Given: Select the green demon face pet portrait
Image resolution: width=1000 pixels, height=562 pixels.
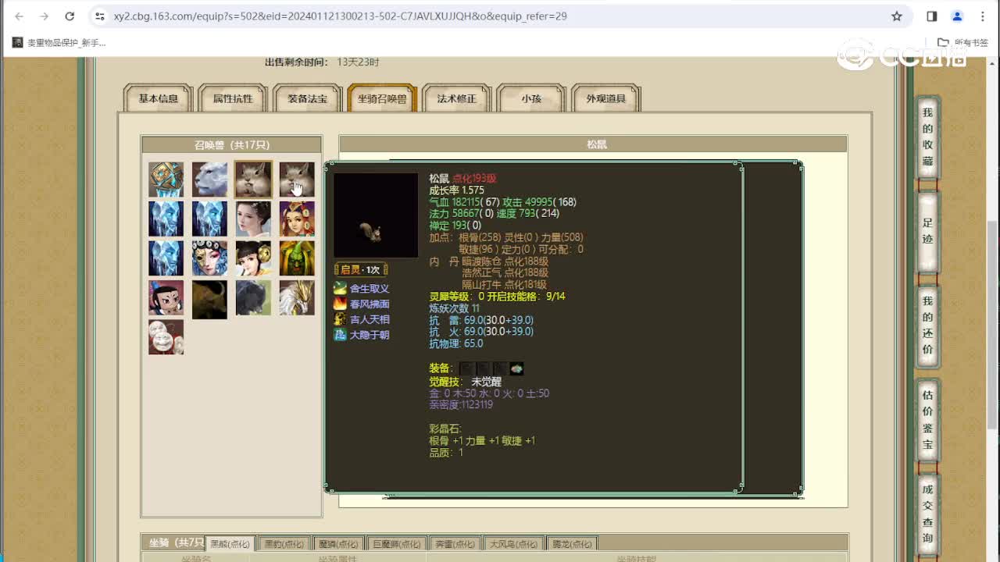Looking at the screenshot, I should click(x=298, y=258).
